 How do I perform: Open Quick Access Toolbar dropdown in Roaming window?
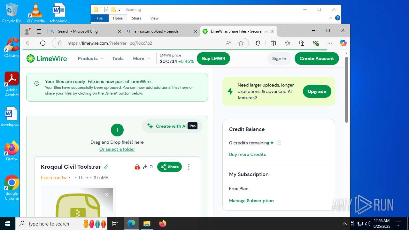click(x=119, y=10)
